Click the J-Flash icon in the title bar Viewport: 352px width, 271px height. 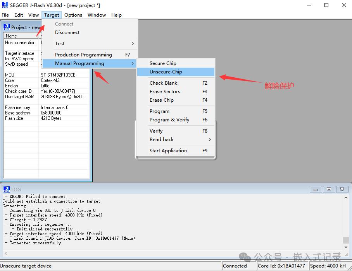pos(5,5)
